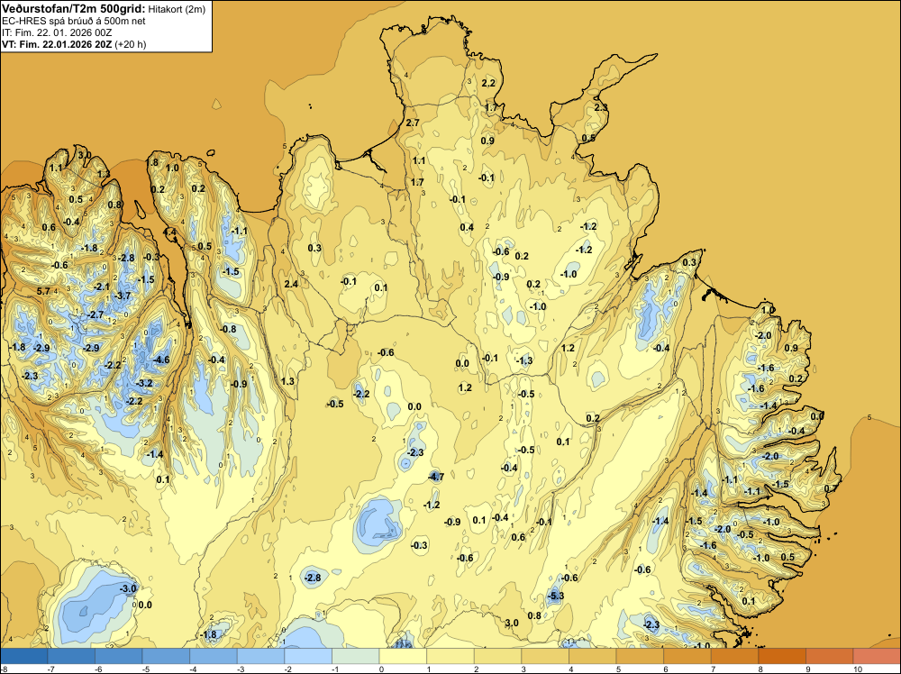The width and height of the screenshot is (901, 674).
Task: Click the red-orange swatch between 9 and 10
Action: click(x=829, y=656)
